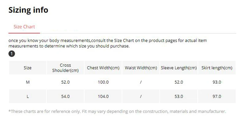Open the Size Chart tab

pyautogui.click(x=24, y=27)
